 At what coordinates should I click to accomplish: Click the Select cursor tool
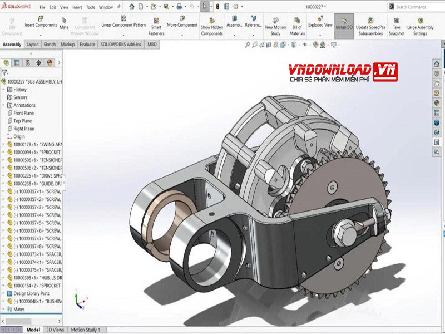point(205,7)
